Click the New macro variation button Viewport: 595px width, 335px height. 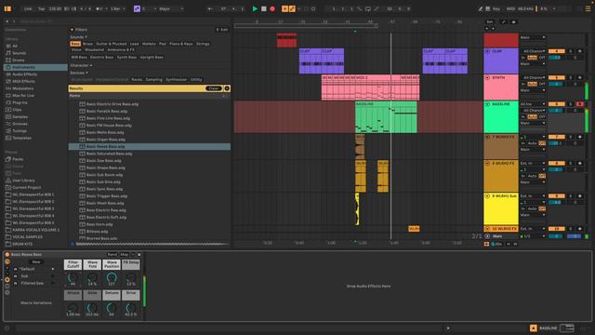pyautogui.click(x=36, y=262)
